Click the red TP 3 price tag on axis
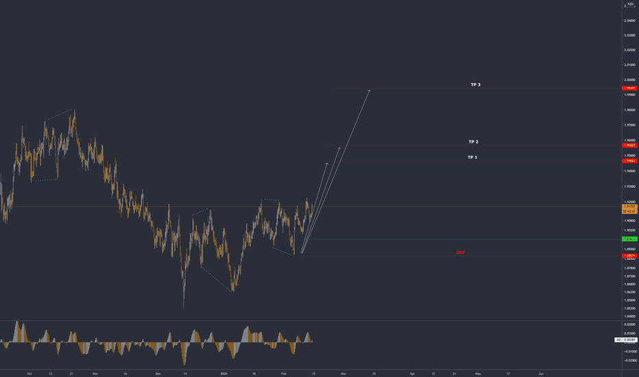Viewport: 639px width, 377px height. pos(629,88)
